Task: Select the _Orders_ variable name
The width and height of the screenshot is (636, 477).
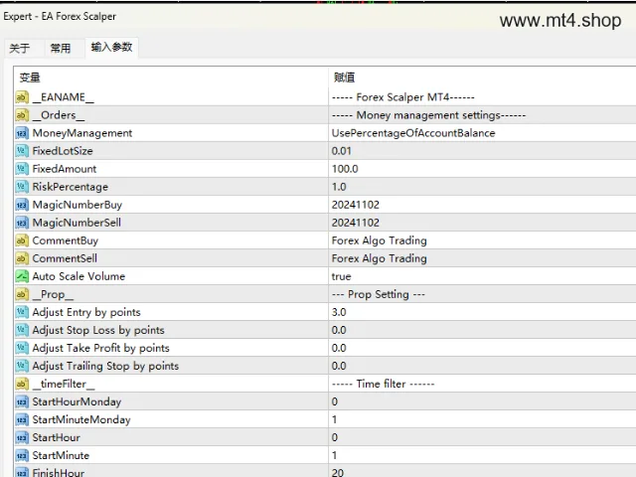Action: coord(59,115)
